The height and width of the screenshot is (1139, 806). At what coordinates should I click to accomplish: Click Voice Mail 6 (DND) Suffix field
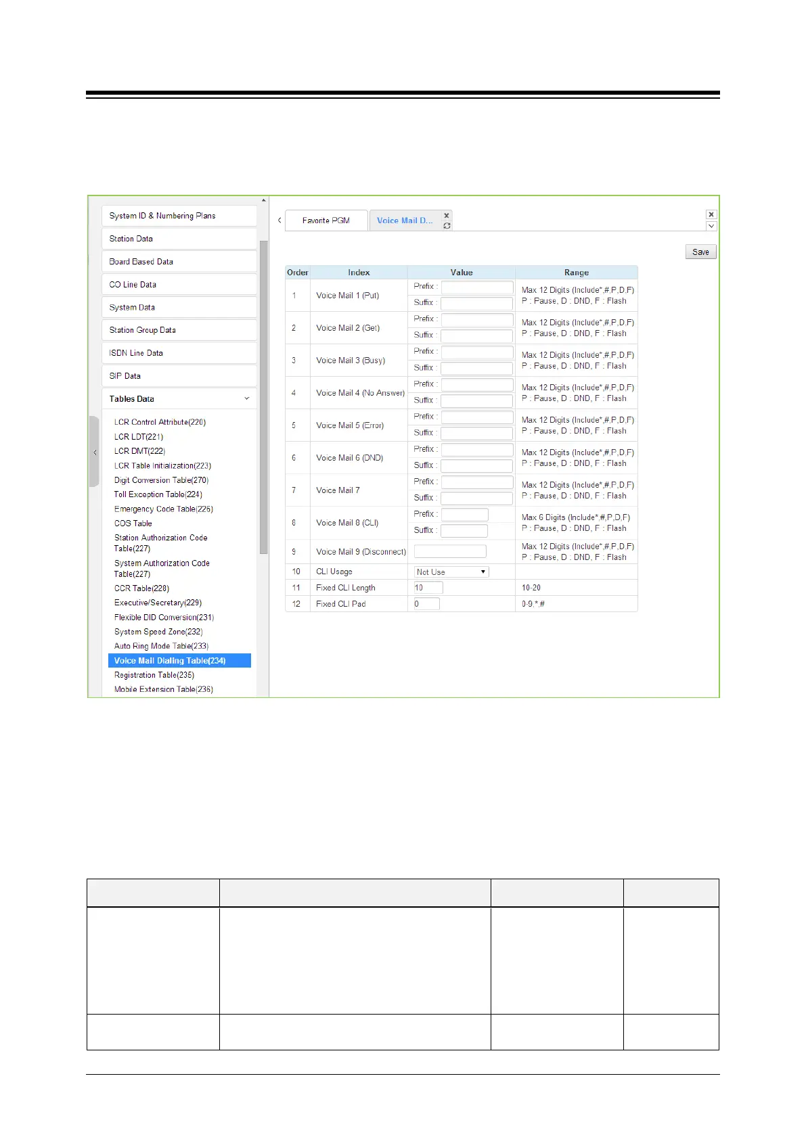476,465
